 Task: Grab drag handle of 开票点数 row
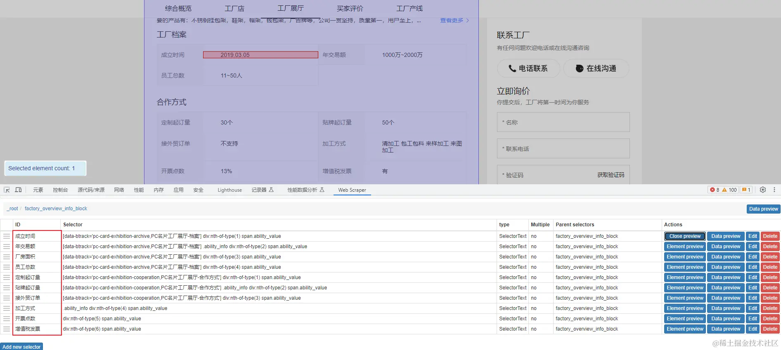click(x=7, y=319)
